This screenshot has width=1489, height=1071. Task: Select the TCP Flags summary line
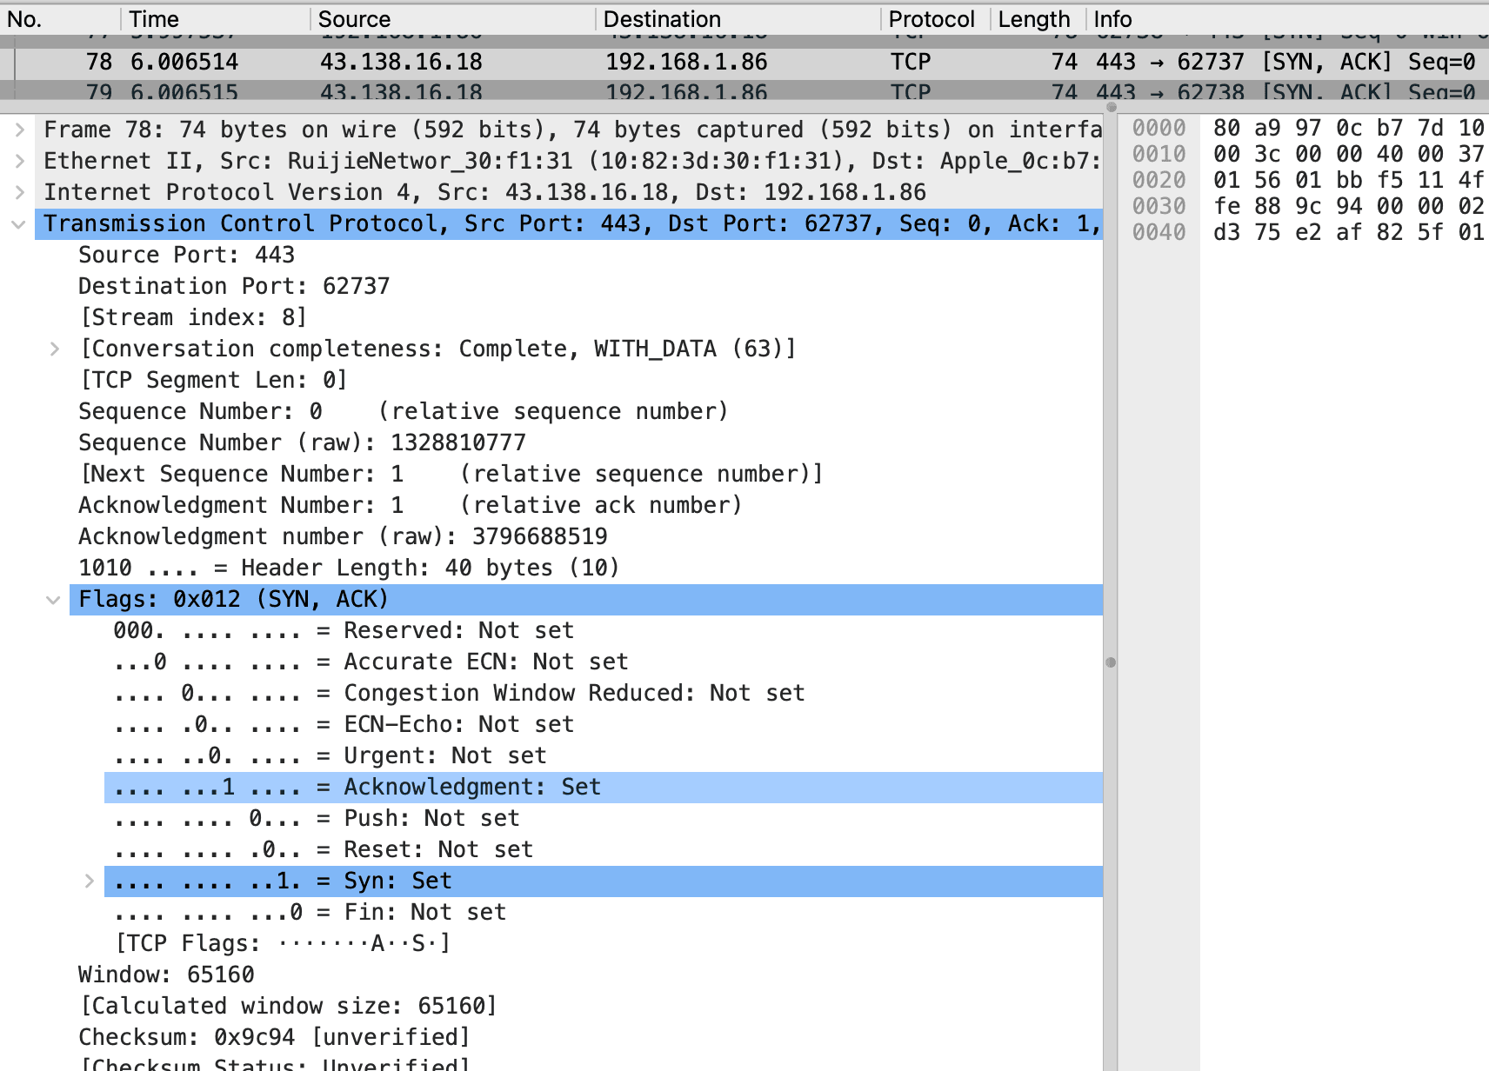tap(283, 943)
